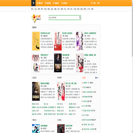Screen dimensions: 133x133
Task: Click the green title beside the purple-robed woman cover
Action: click(x=90, y=33)
